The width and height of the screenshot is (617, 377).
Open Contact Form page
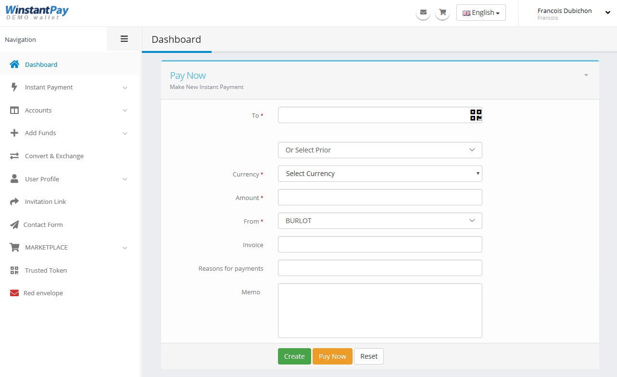(x=70, y=225)
